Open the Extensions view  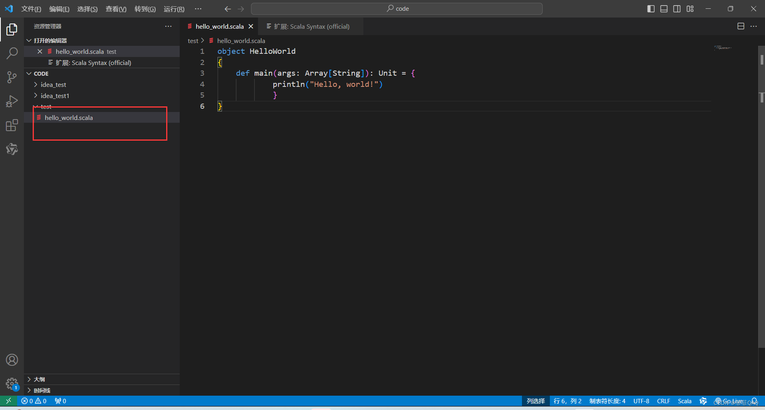[12, 125]
